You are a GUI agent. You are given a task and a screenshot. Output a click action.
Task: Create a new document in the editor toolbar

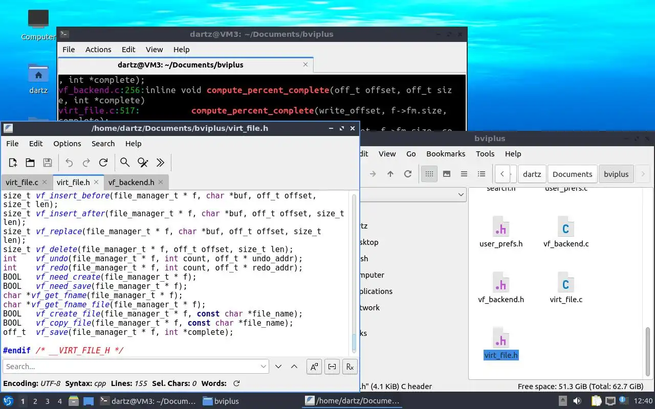[x=13, y=163]
